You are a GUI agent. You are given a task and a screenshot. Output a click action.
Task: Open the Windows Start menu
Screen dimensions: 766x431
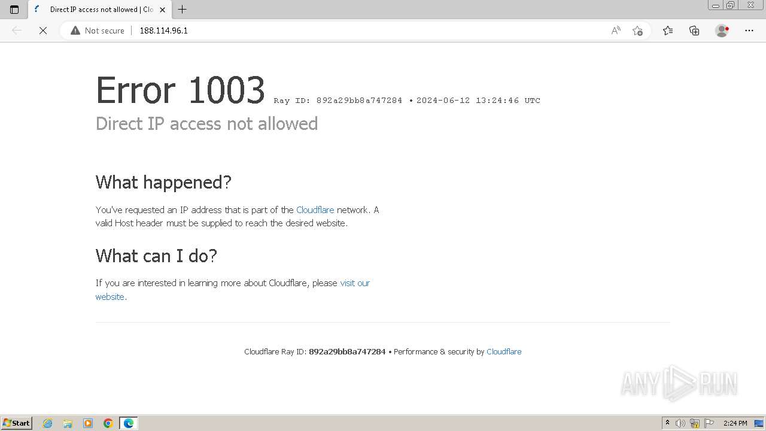(16, 423)
